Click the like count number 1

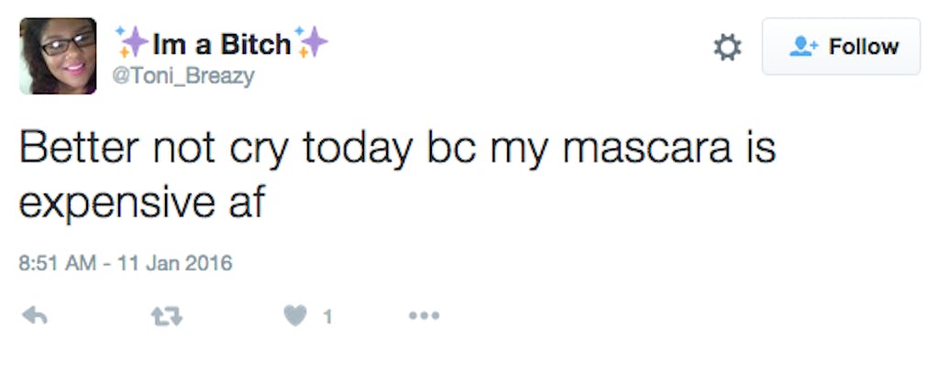click(327, 318)
